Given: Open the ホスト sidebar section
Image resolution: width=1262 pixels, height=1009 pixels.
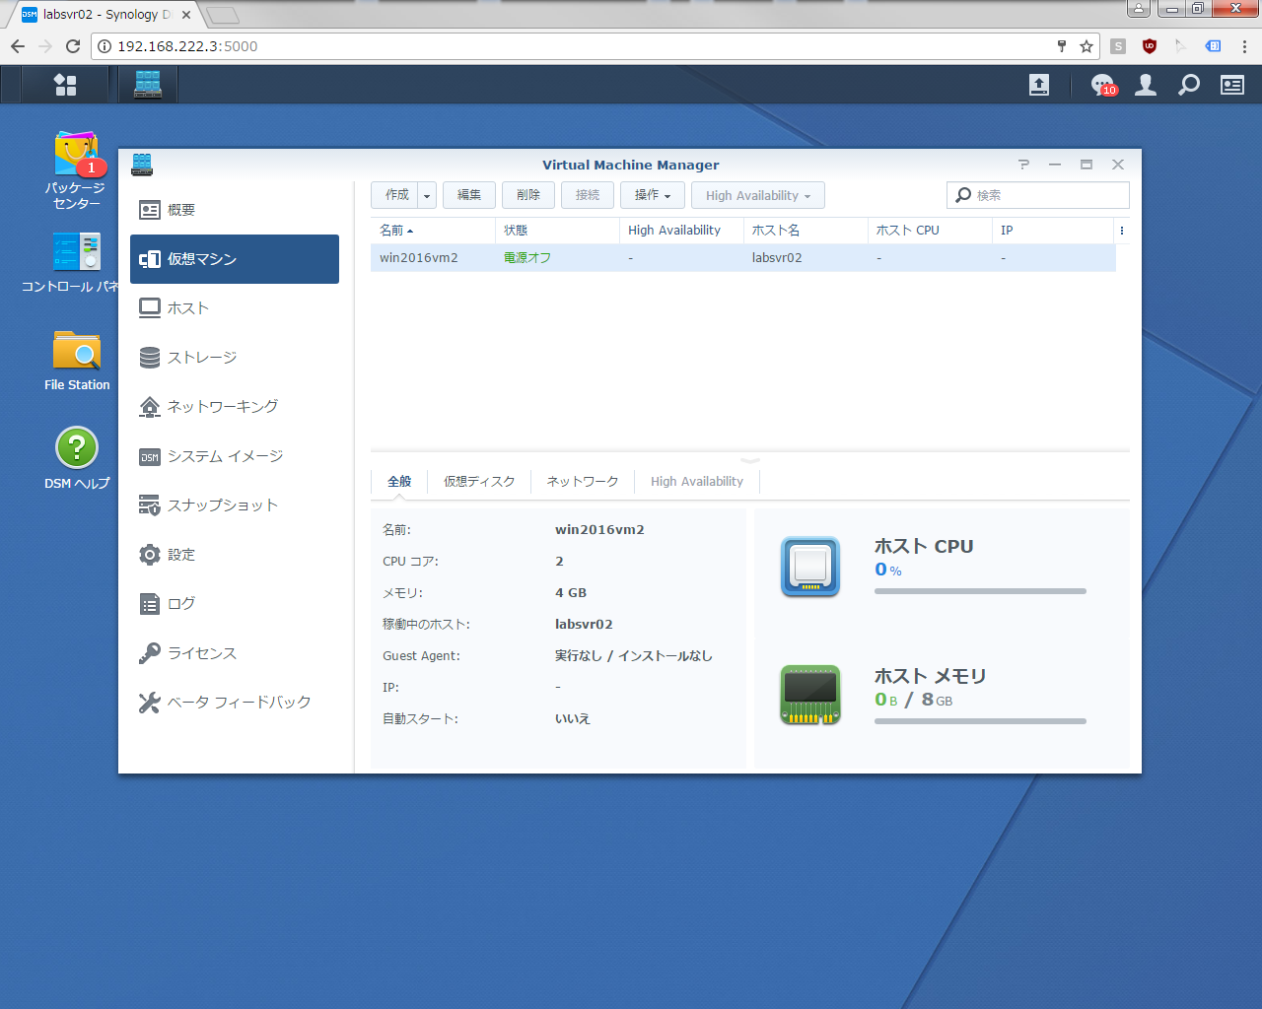Looking at the screenshot, I should pos(235,308).
